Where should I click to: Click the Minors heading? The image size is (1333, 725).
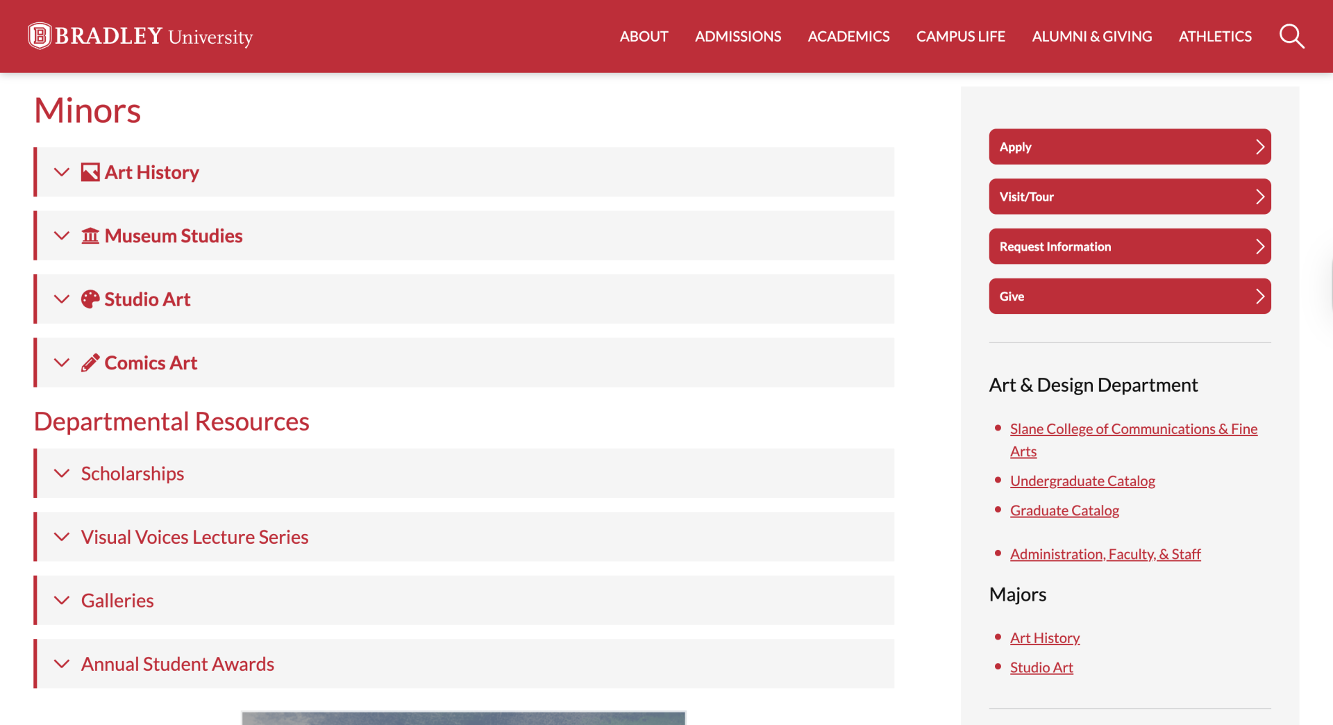click(x=87, y=110)
